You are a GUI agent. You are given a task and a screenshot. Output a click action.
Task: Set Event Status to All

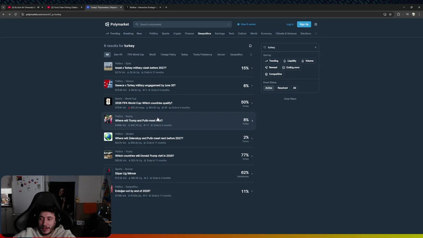tap(294, 88)
